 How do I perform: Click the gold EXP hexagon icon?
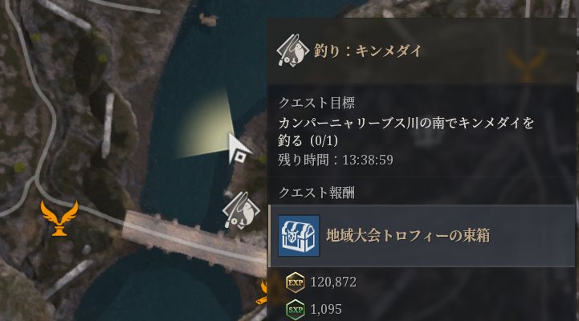[296, 282]
